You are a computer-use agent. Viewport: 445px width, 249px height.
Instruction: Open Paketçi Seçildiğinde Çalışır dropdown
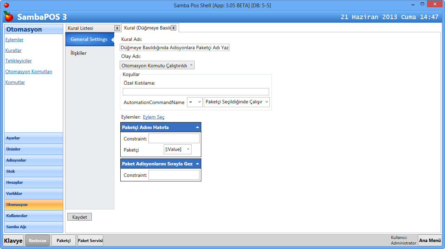[236, 102]
